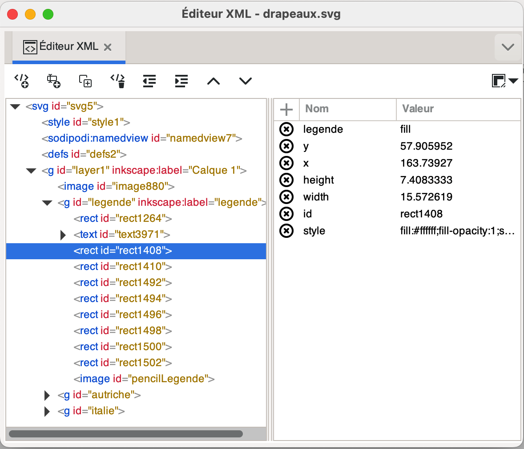Expand the autriche group
Screen dimensions: 524x449
click(x=47, y=395)
